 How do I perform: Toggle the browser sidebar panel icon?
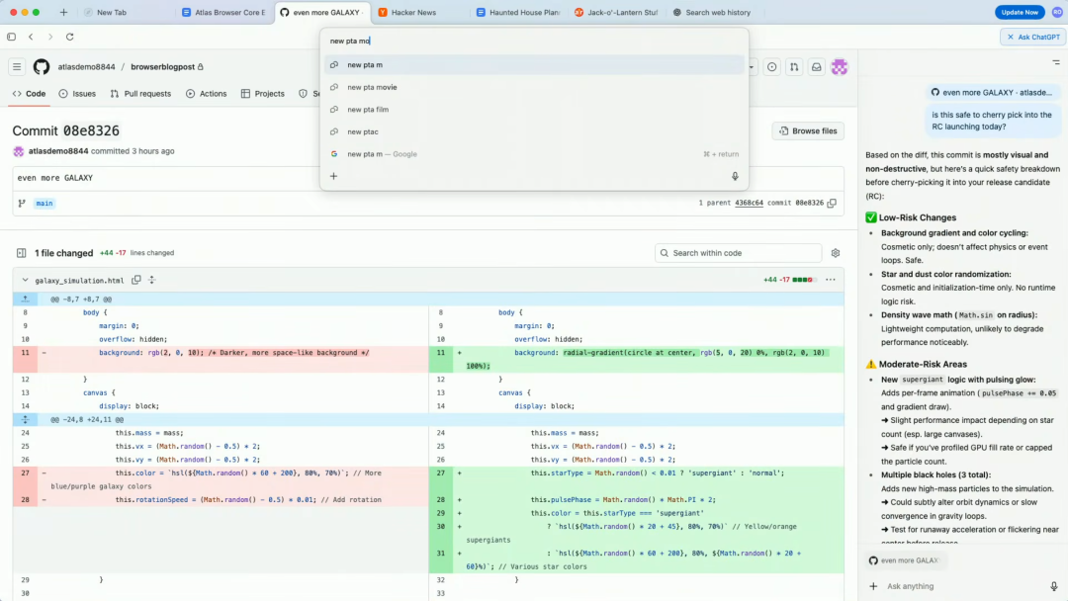tap(12, 37)
